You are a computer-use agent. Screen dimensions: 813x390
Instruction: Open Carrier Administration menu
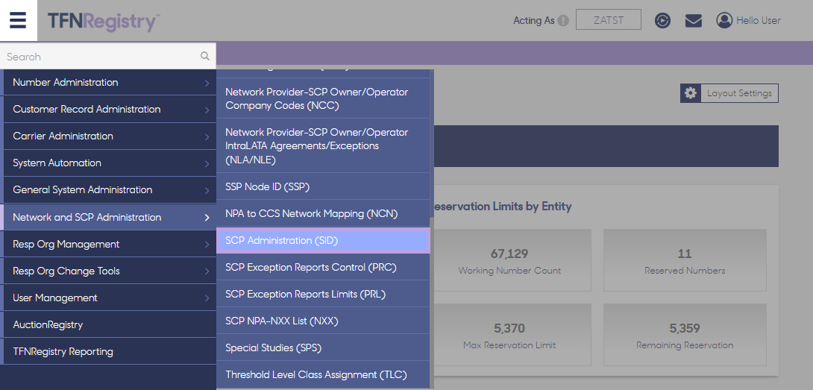pos(110,136)
